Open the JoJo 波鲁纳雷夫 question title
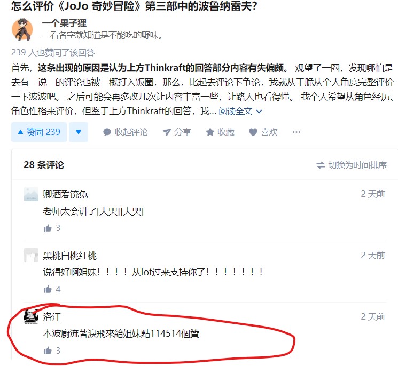This screenshot has height=366, width=398. [134, 6]
